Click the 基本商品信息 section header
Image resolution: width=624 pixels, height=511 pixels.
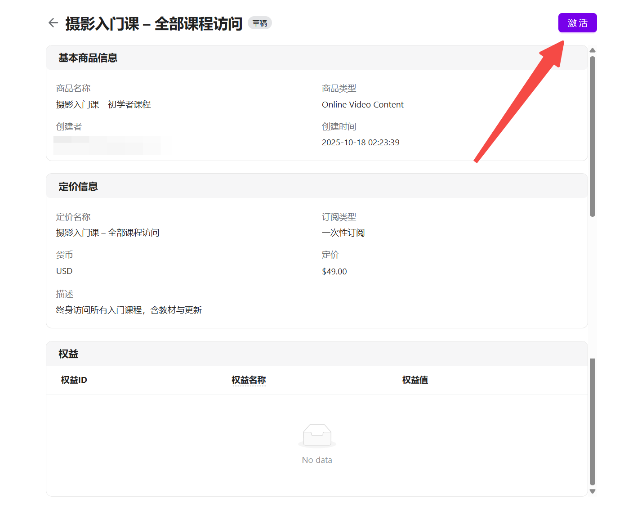click(x=88, y=58)
